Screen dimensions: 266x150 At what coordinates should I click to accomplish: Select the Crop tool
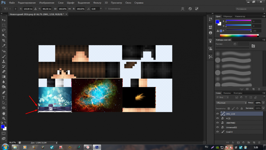tap(4, 41)
